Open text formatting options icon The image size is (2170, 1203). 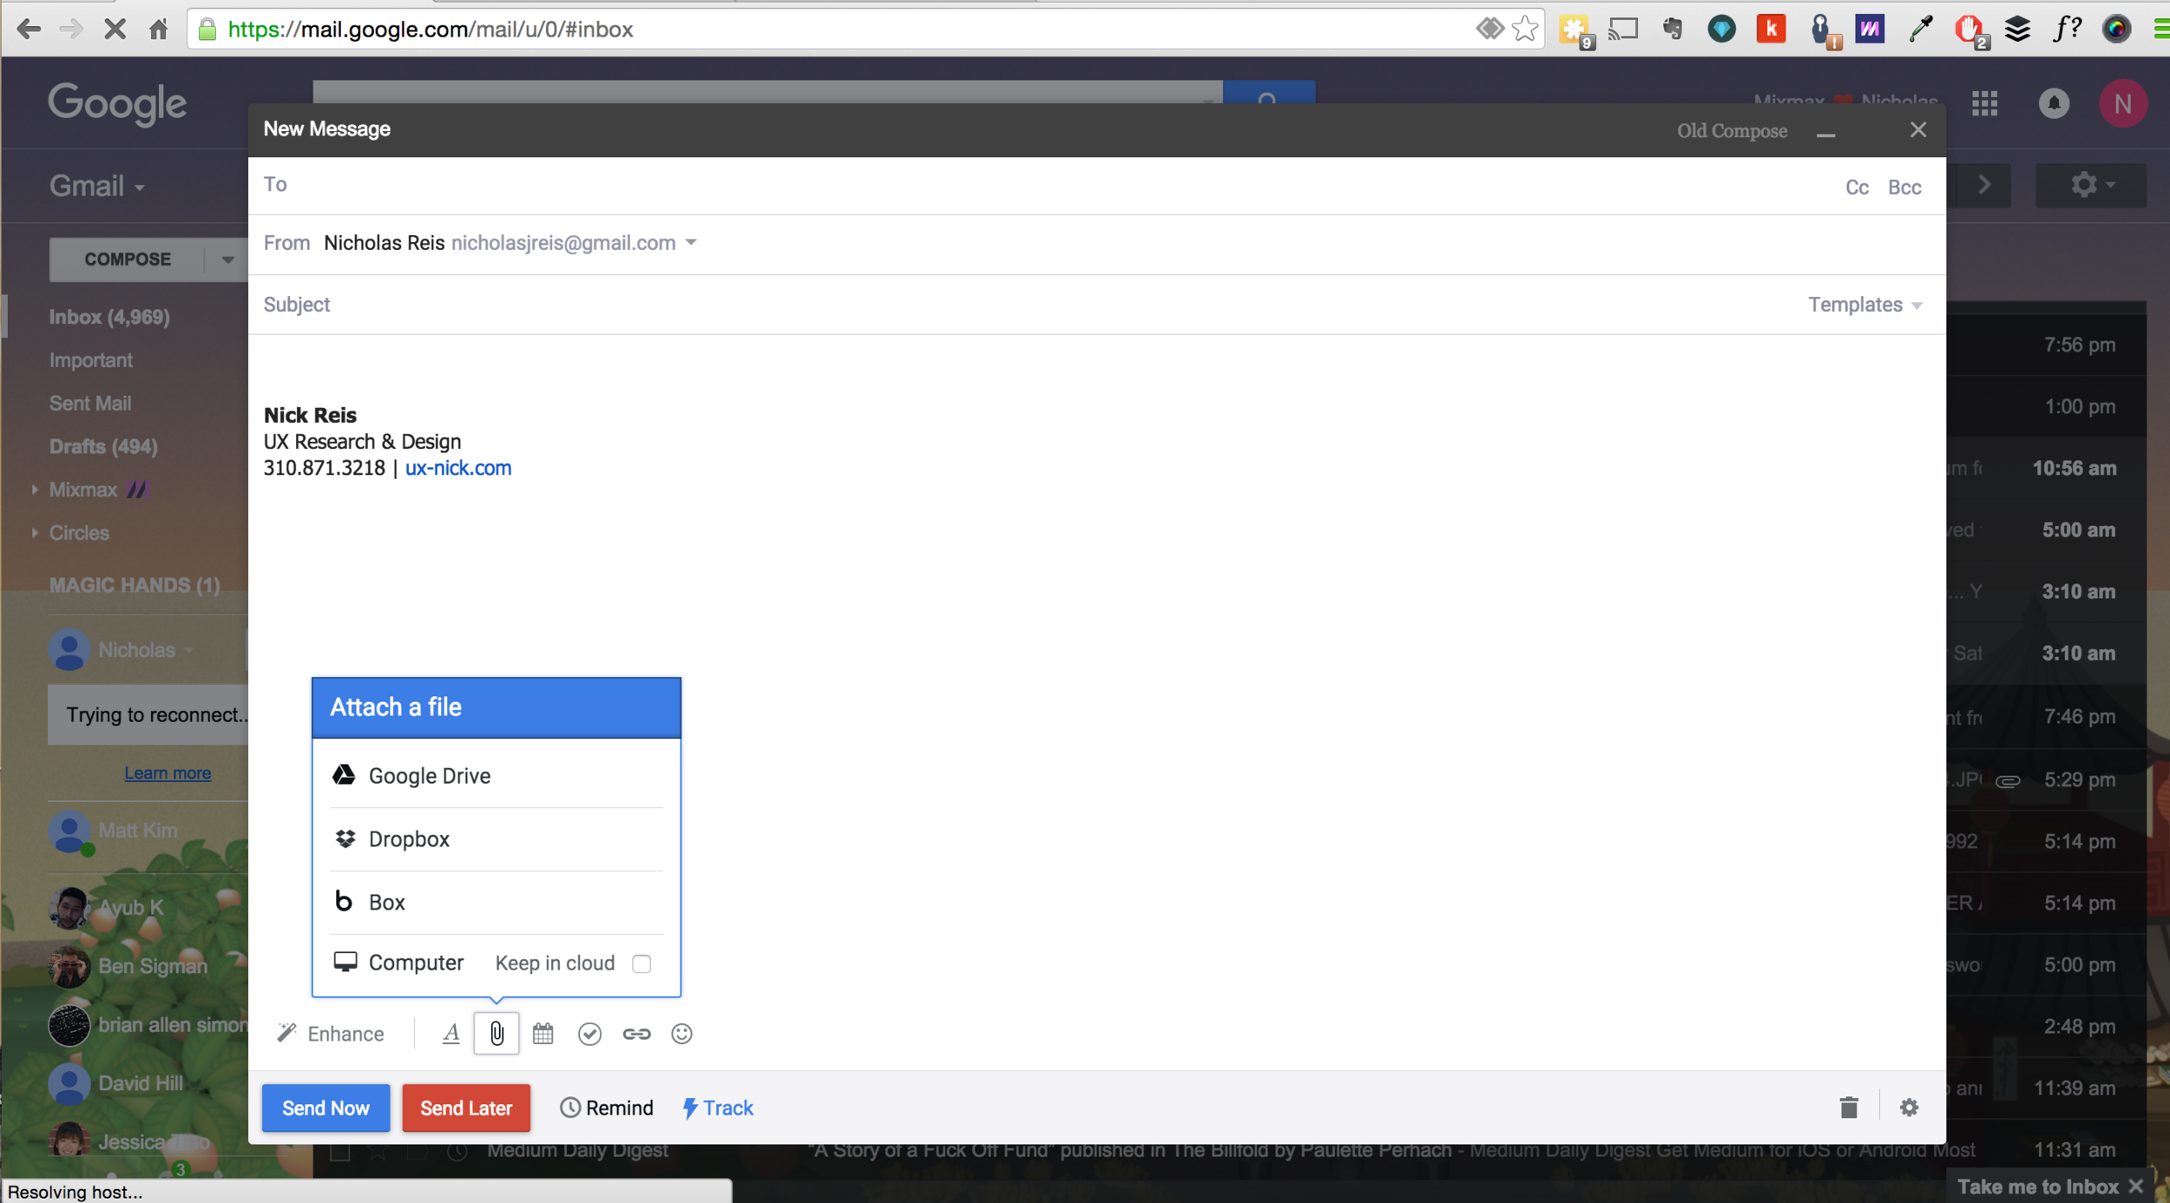(x=450, y=1033)
